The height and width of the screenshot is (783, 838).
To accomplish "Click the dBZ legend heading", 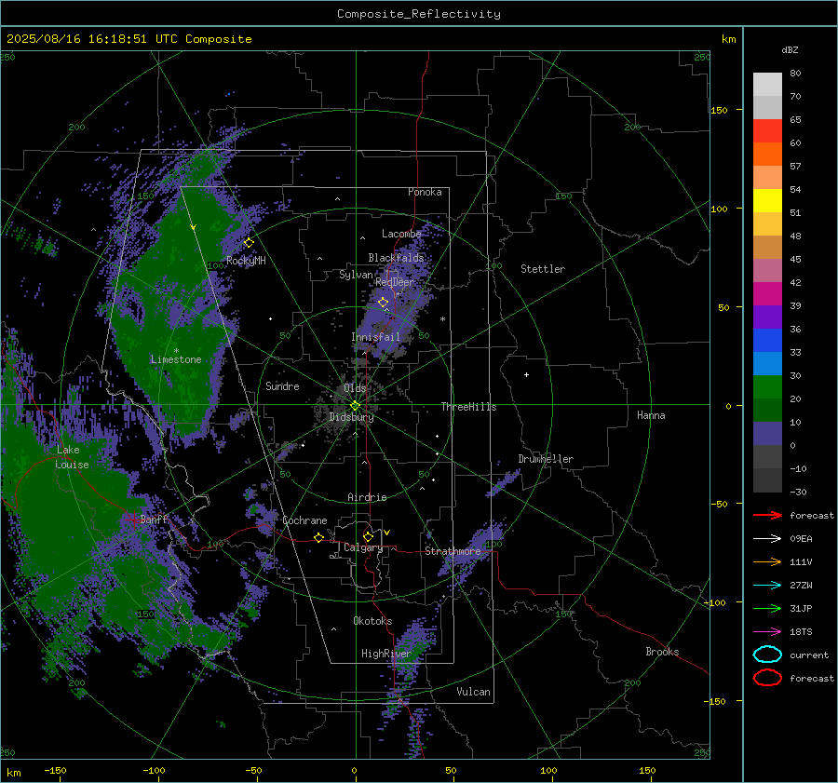I will coord(790,49).
